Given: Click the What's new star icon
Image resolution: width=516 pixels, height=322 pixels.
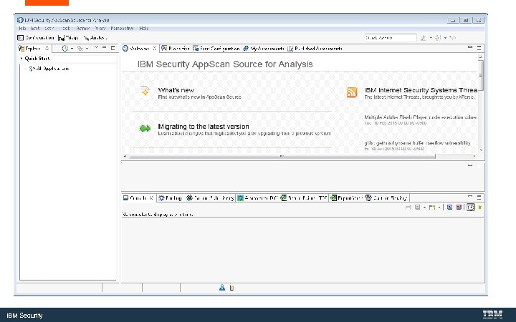Looking at the screenshot, I should [145, 91].
